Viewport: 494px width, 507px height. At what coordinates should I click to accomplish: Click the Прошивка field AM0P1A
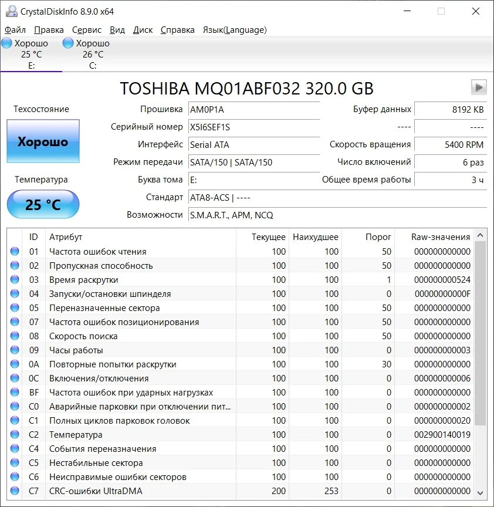pos(254,110)
